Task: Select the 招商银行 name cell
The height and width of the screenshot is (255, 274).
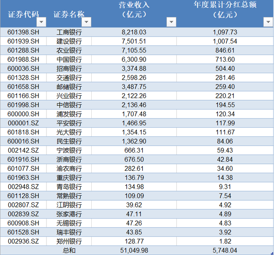Action: [x=69, y=68]
